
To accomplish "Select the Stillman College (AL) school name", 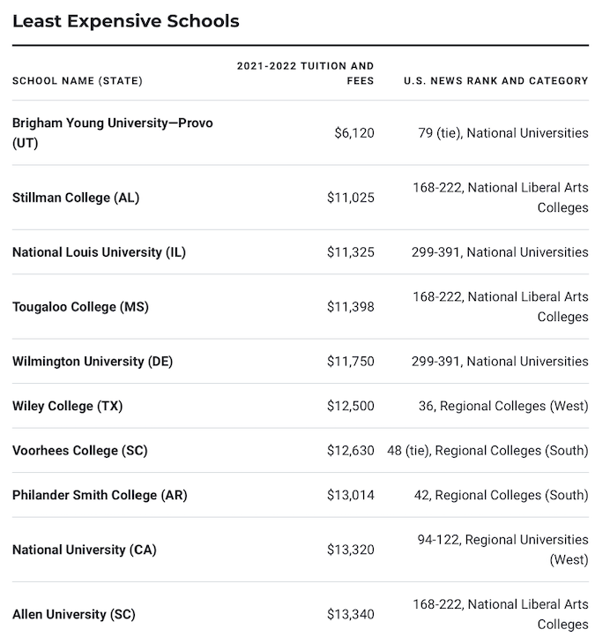I will tap(76, 198).
